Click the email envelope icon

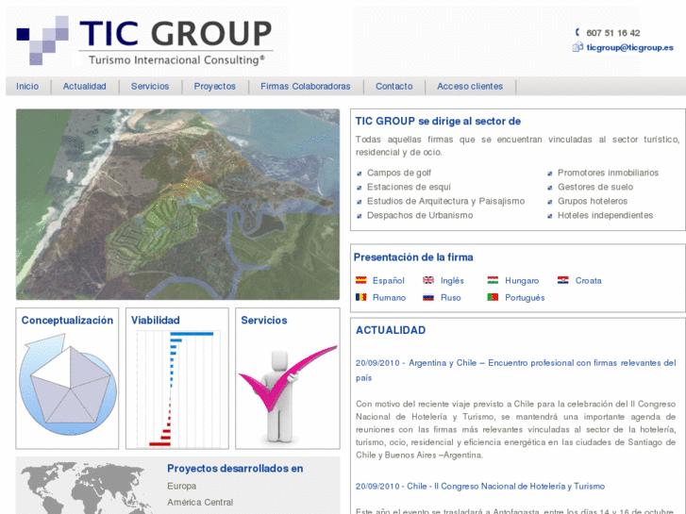577,47
